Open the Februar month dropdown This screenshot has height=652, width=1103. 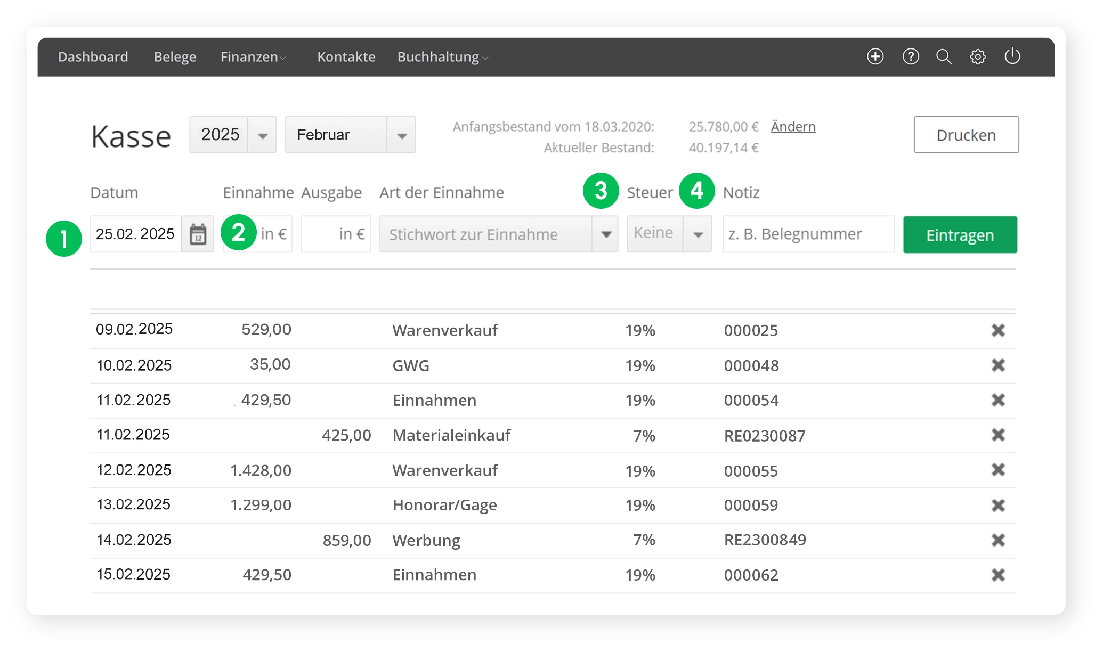402,135
